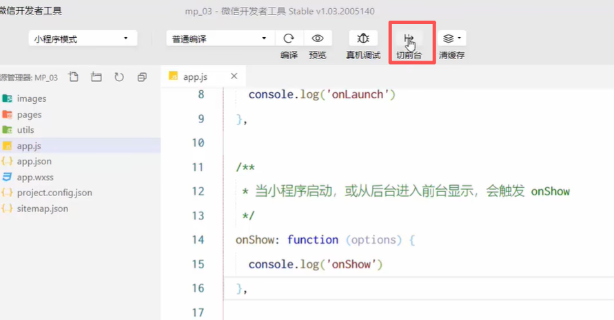Click the 预览 preview eye icon
614x320 pixels.
click(318, 39)
